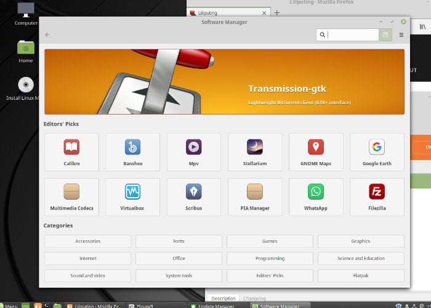Viewport: 431px width, 308px height.
Task: Open the Mint Menu on the panel
Action: click(x=9, y=306)
